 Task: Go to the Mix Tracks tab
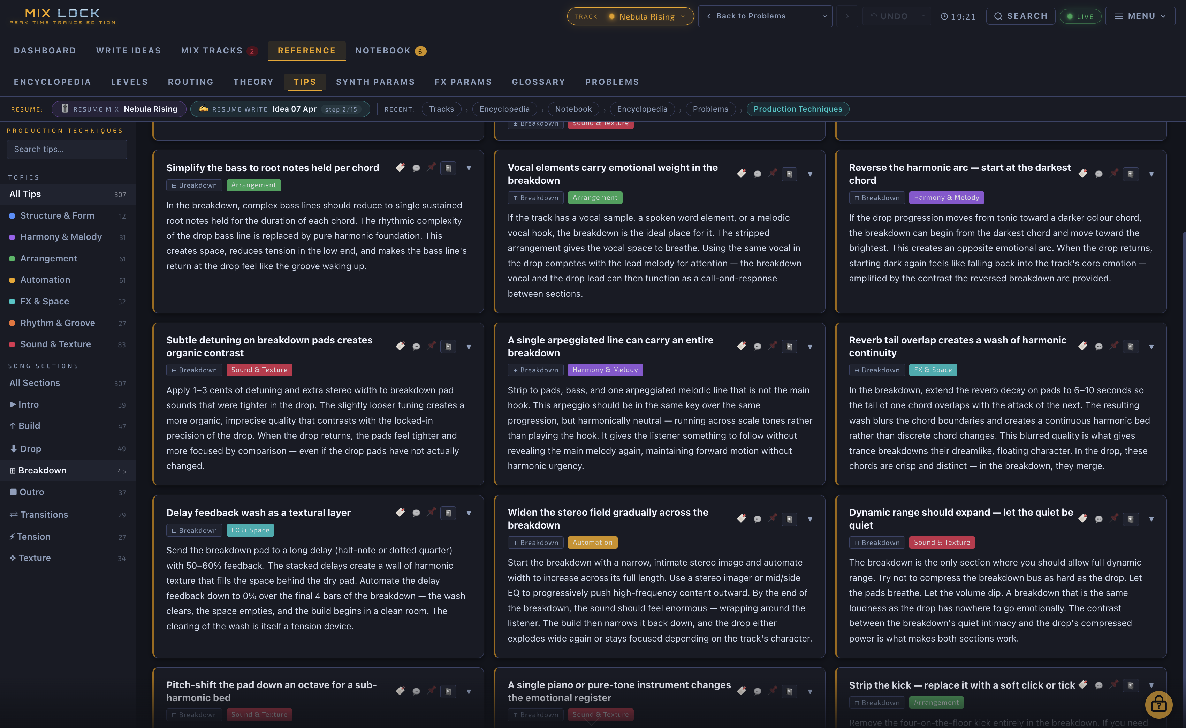(x=219, y=51)
